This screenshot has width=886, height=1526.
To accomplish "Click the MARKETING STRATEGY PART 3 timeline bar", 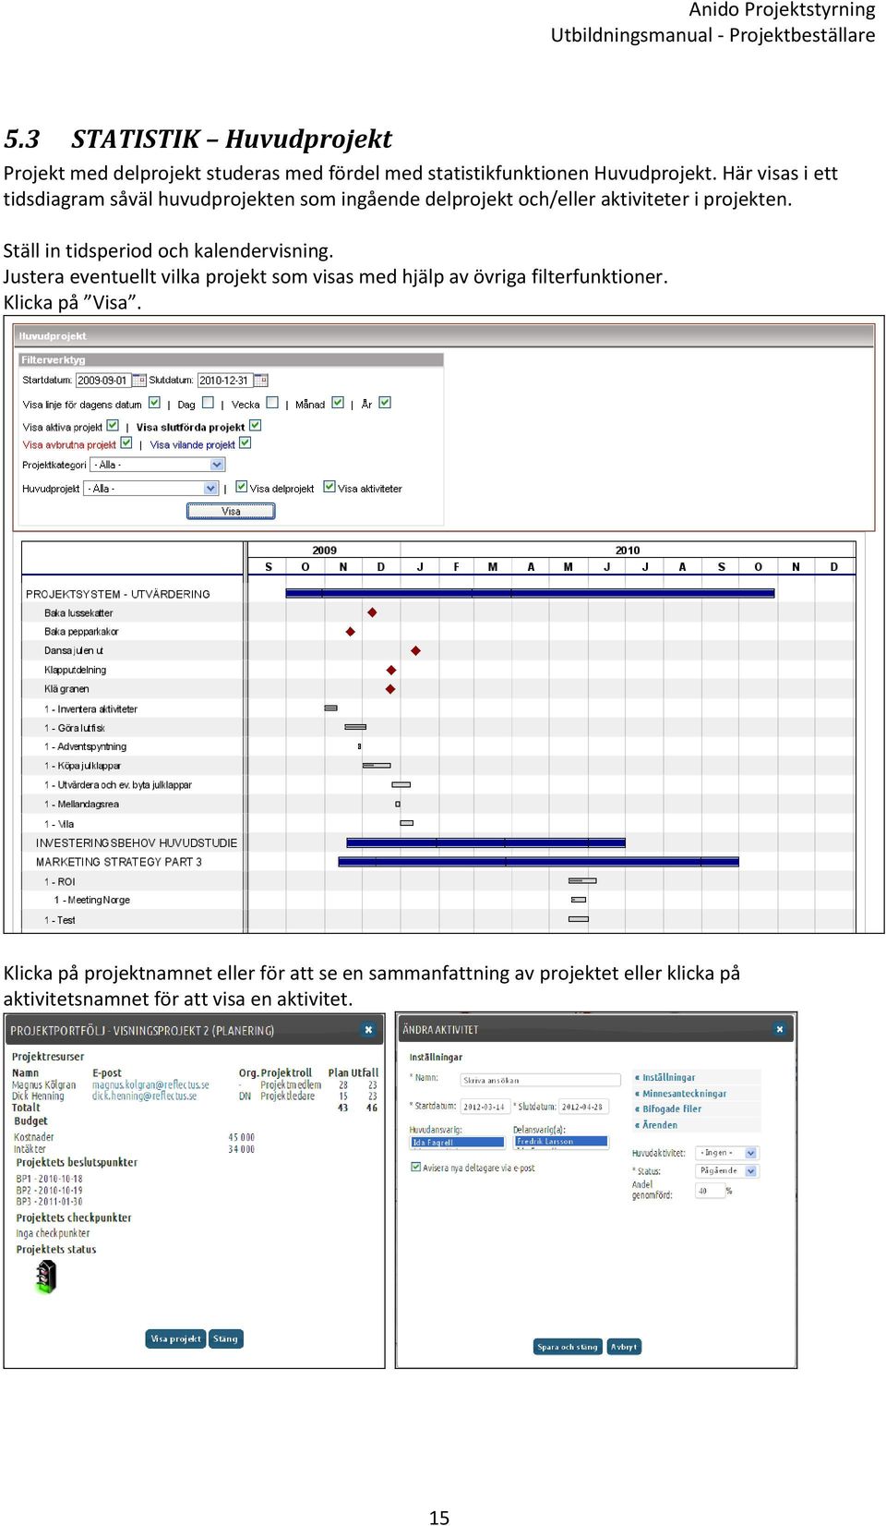I will pos(538,862).
